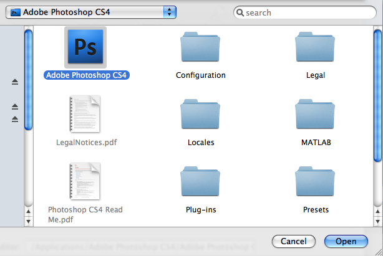Click the dialog resize grip at corner

[379, 252]
